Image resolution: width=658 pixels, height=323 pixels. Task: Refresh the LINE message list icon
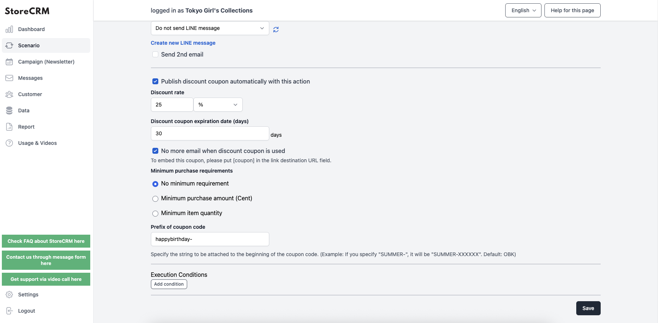(276, 30)
